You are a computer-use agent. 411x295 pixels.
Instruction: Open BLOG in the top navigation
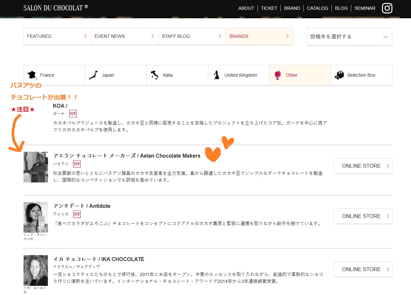click(x=341, y=8)
